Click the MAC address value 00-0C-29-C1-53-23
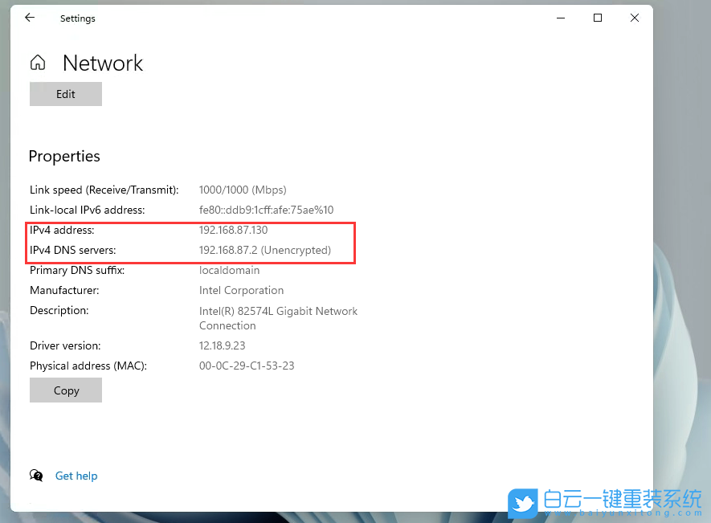 246,366
